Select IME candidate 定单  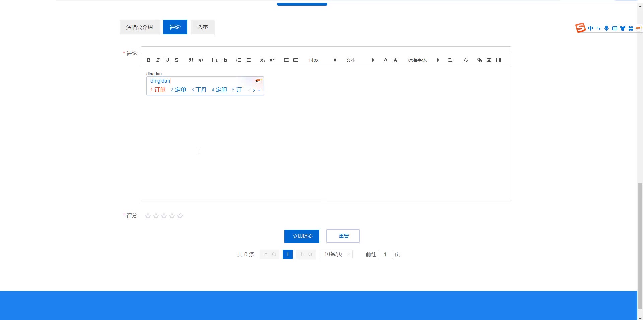click(x=178, y=90)
